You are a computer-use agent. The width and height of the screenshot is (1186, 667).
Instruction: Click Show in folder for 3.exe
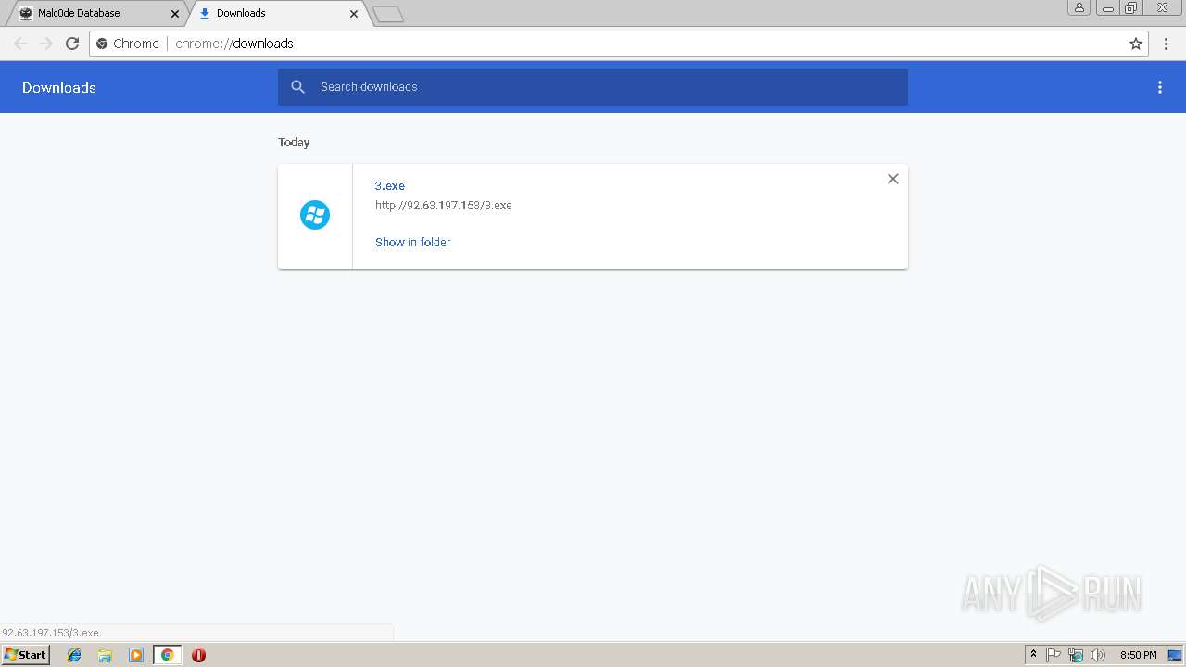[x=412, y=242]
